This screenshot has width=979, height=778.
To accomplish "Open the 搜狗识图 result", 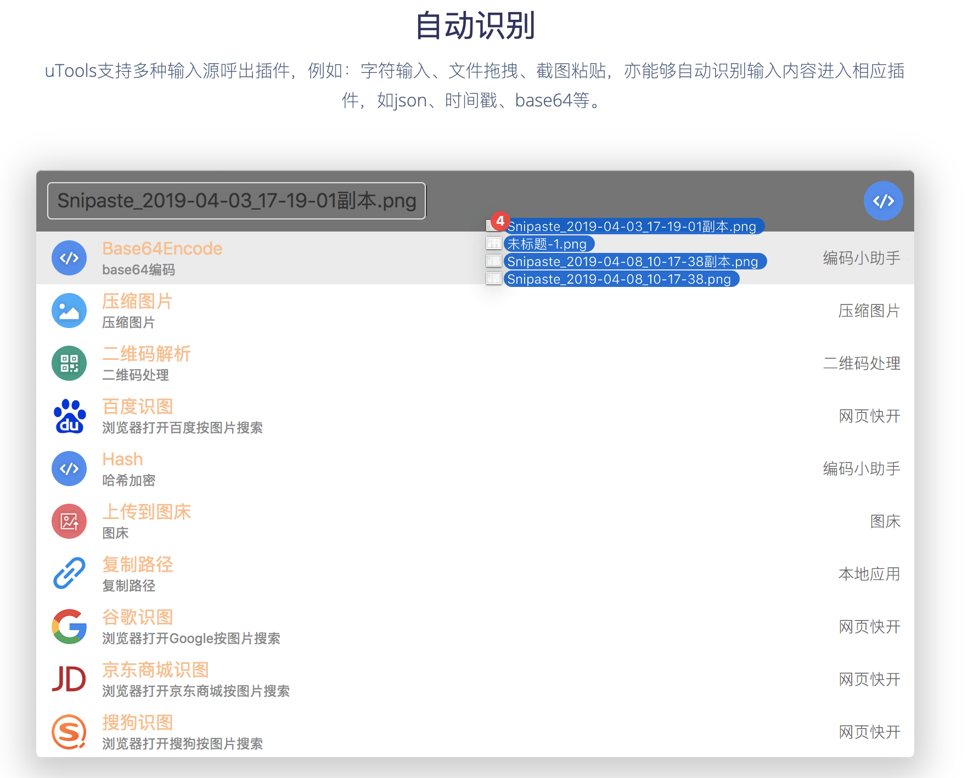I will pyautogui.click(x=138, y=723).
